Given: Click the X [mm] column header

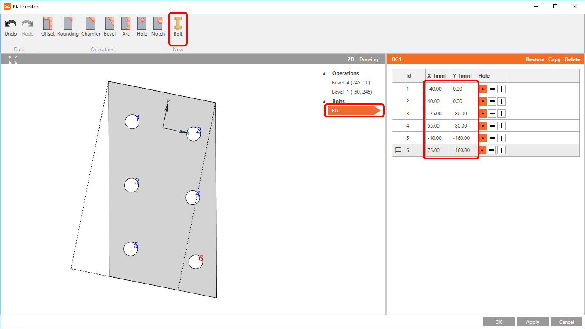Looking at the screenshot, I should click(x=438, y=76).
